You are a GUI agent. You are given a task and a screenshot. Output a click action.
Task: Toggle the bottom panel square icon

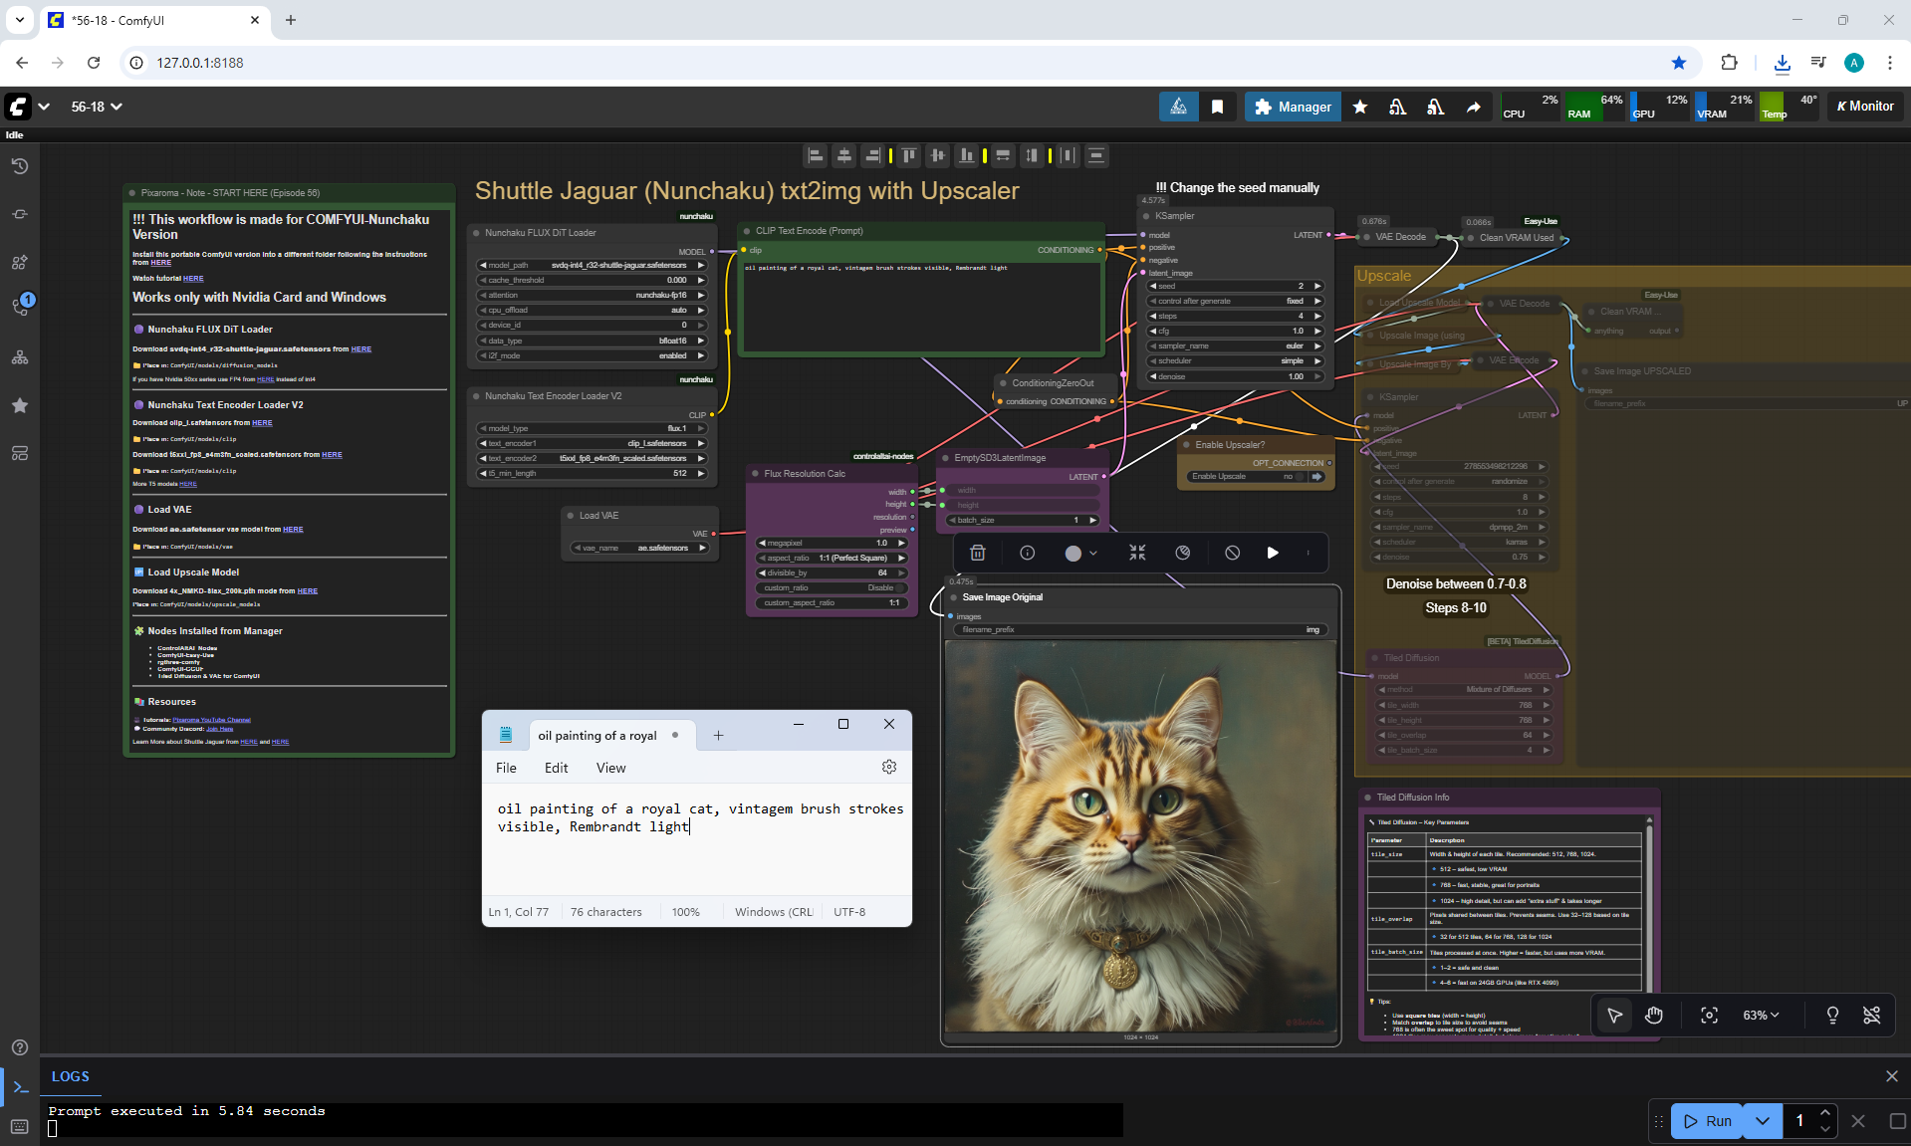click(x=1897, y=1121)
